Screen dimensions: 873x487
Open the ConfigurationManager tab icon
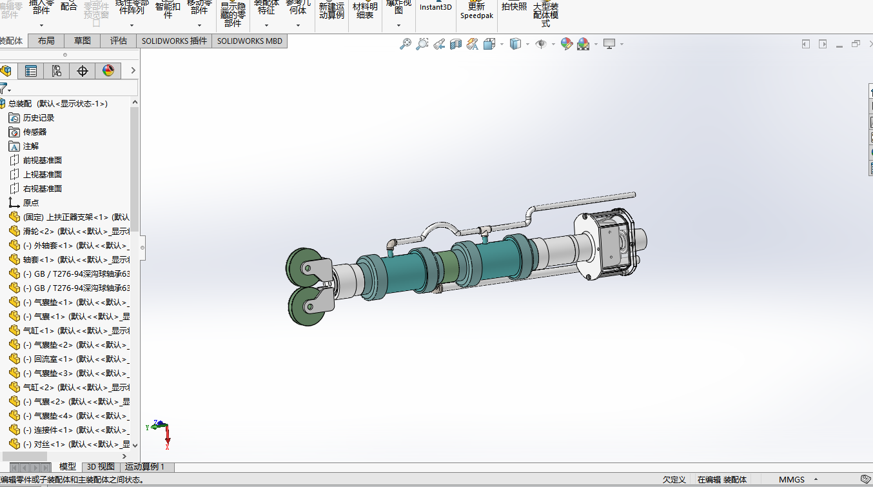click(57, 71)
